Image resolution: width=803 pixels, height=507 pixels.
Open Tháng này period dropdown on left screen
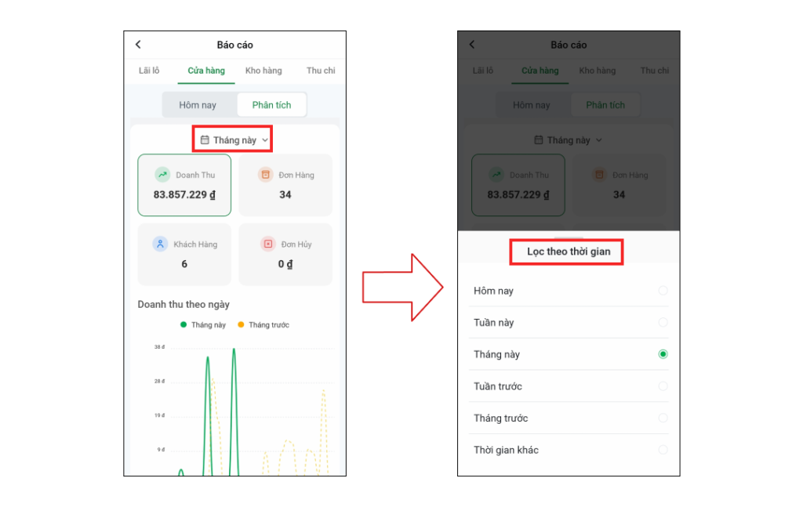[x=234, y=139]
